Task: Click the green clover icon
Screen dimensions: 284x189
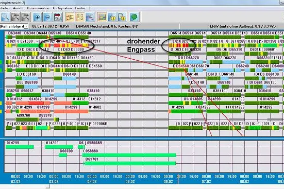Action: pyautogui.click(x=134, y=17)
